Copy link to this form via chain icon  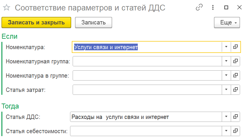(x=199, y=7)
